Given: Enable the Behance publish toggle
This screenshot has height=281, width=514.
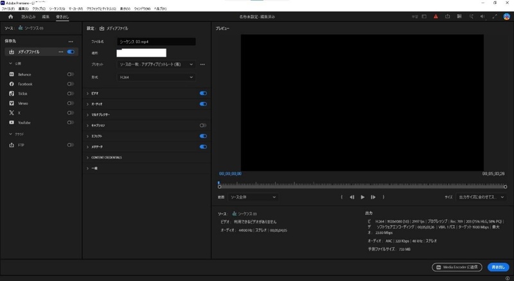Looking at the screenshot, I should pyautogui.click(x=71, y=75).
